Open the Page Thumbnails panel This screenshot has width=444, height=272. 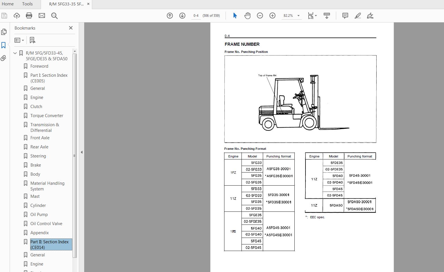pos(4,32)
